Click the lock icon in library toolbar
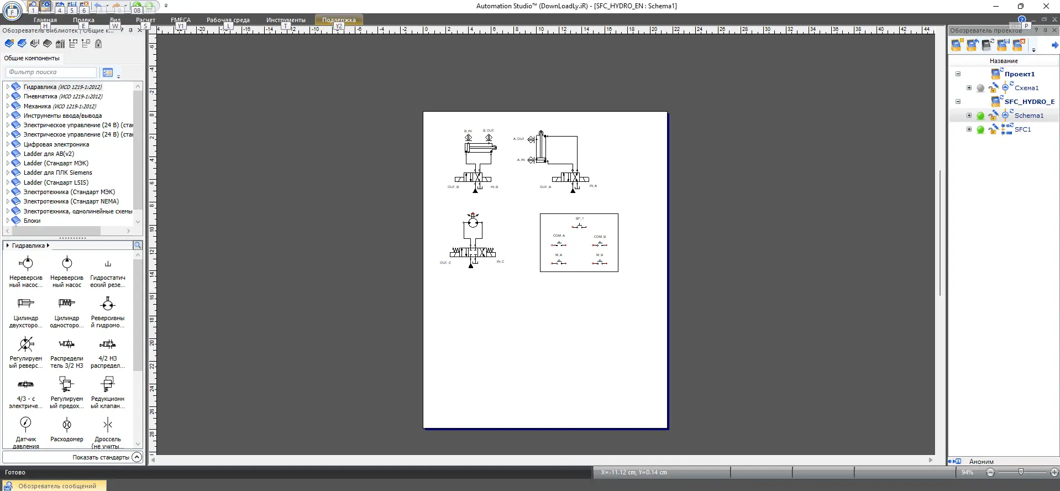The height and width of the screenshot is (491, 1060). (x=98, y=44)
